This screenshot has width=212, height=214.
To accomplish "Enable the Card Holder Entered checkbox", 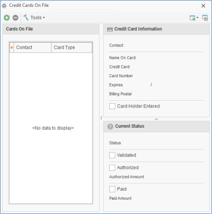I will point(112,106).
